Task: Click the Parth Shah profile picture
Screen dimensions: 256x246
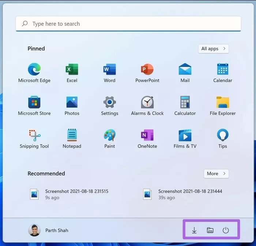Action: tap(34, 230)
